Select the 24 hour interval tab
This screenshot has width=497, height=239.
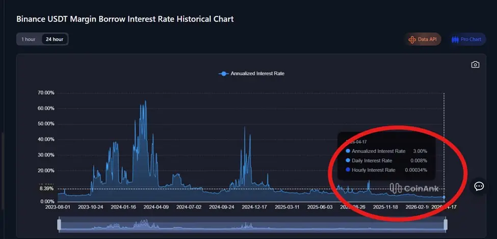pos(55,39)
